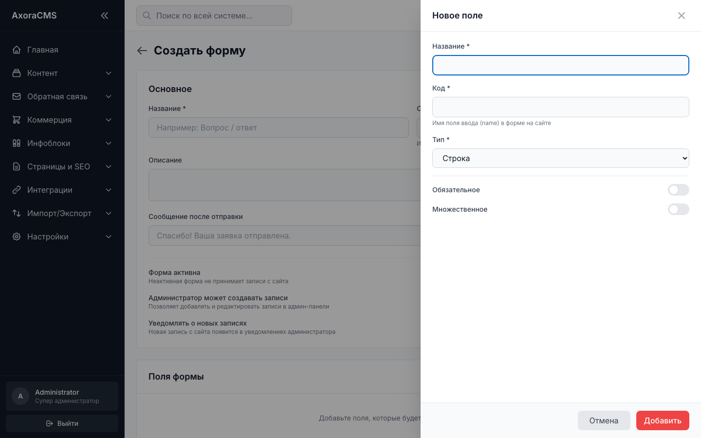Turn on the Множественное switch
This screenshot has height=438, width=701.
679,209
